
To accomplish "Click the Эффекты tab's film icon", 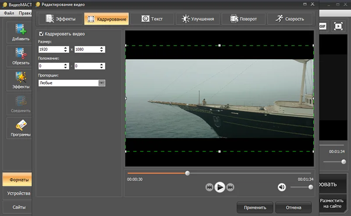I will pyautogui.click(x=50, y=18).
